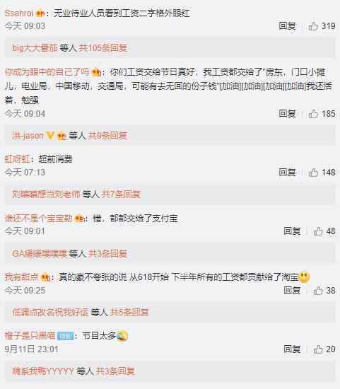Like Ssahroi's comment with 319 likes
340x389 pixels.
coord(313,25)
